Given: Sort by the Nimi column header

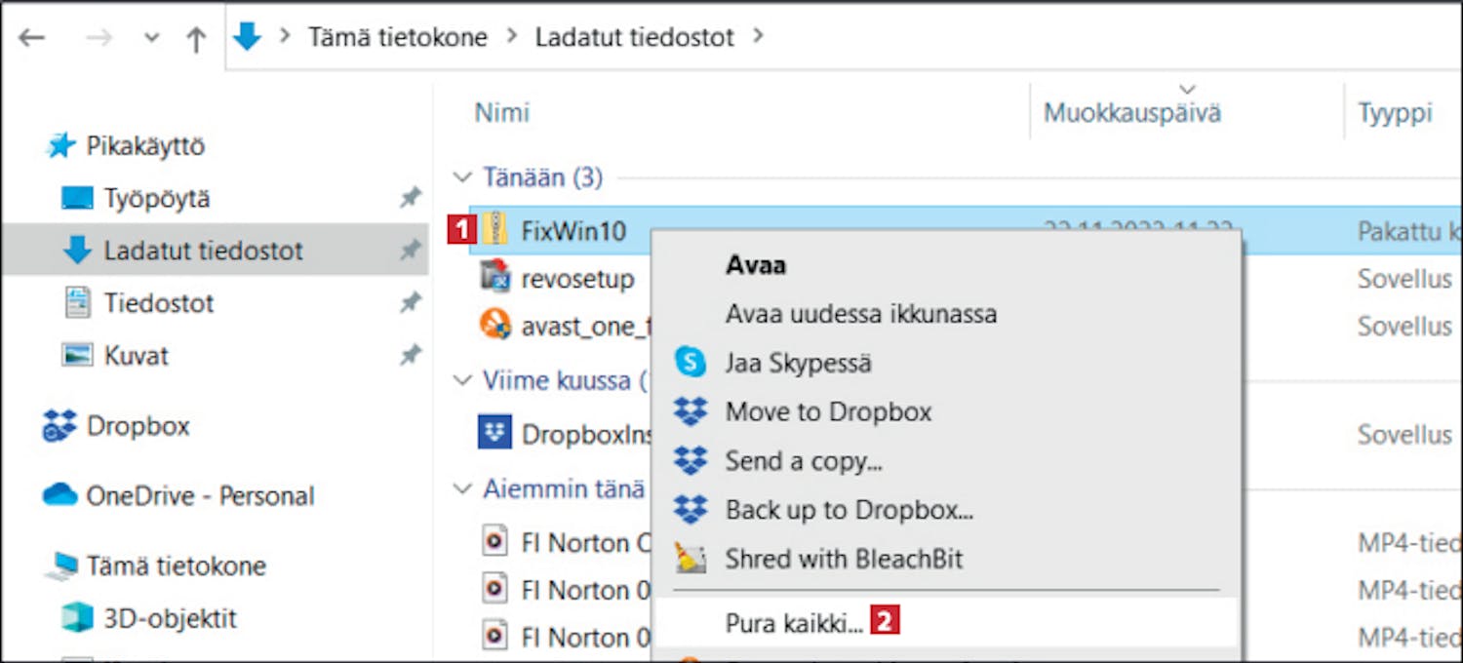Looking at the screenshot, I should 502,113.
